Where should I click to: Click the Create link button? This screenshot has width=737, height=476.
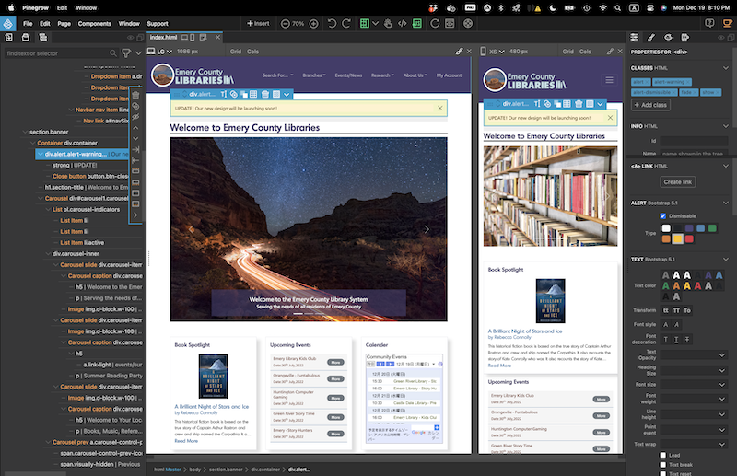(x=680, y=181)
